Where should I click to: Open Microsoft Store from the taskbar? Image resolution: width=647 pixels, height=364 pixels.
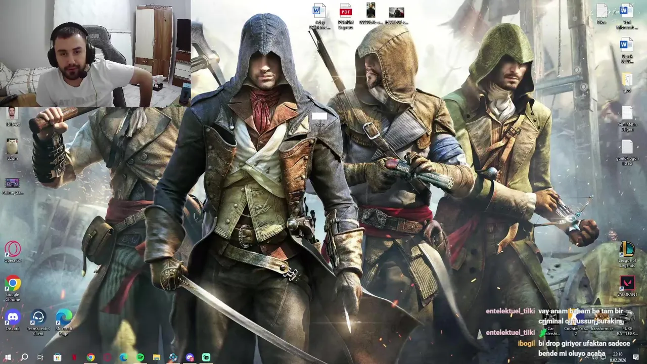(x=57, y=357)
